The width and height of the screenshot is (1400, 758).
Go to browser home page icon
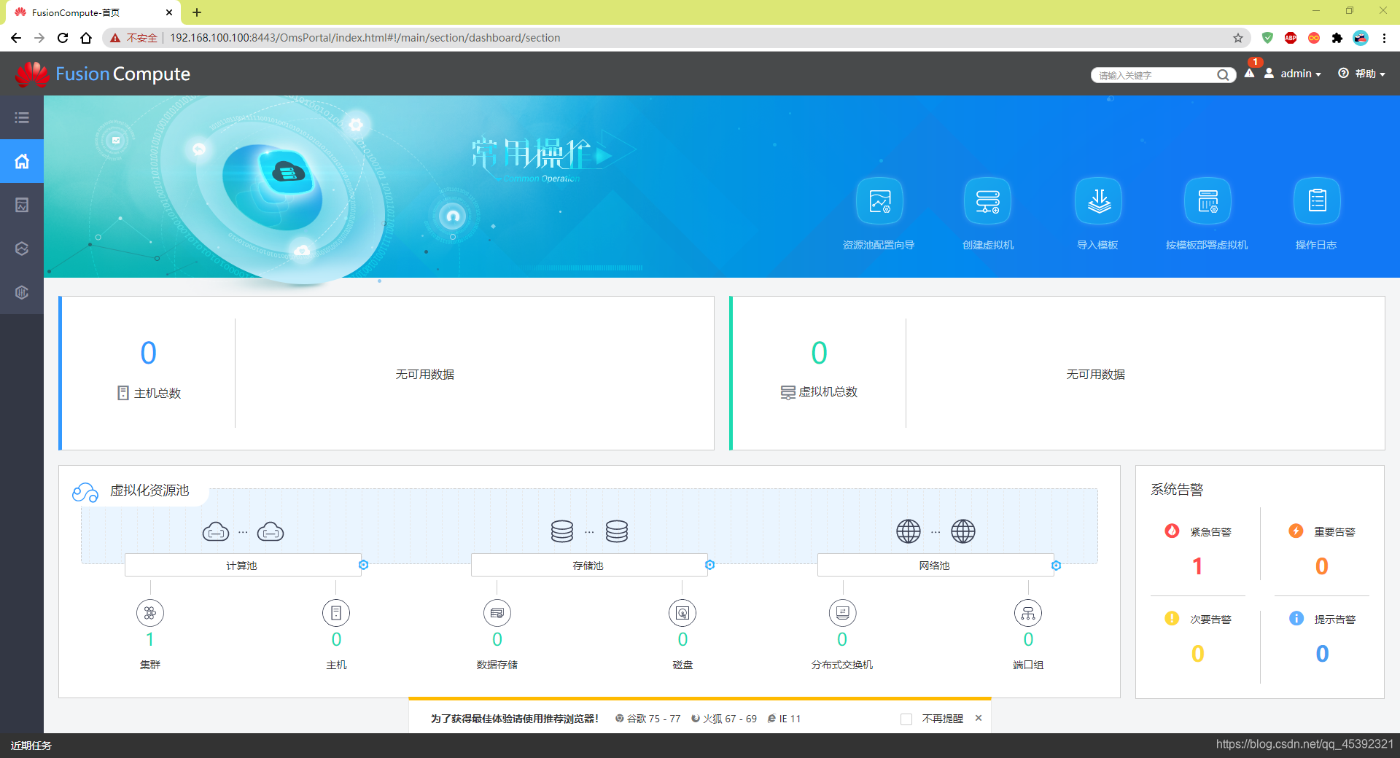click(x=86, y=38)
